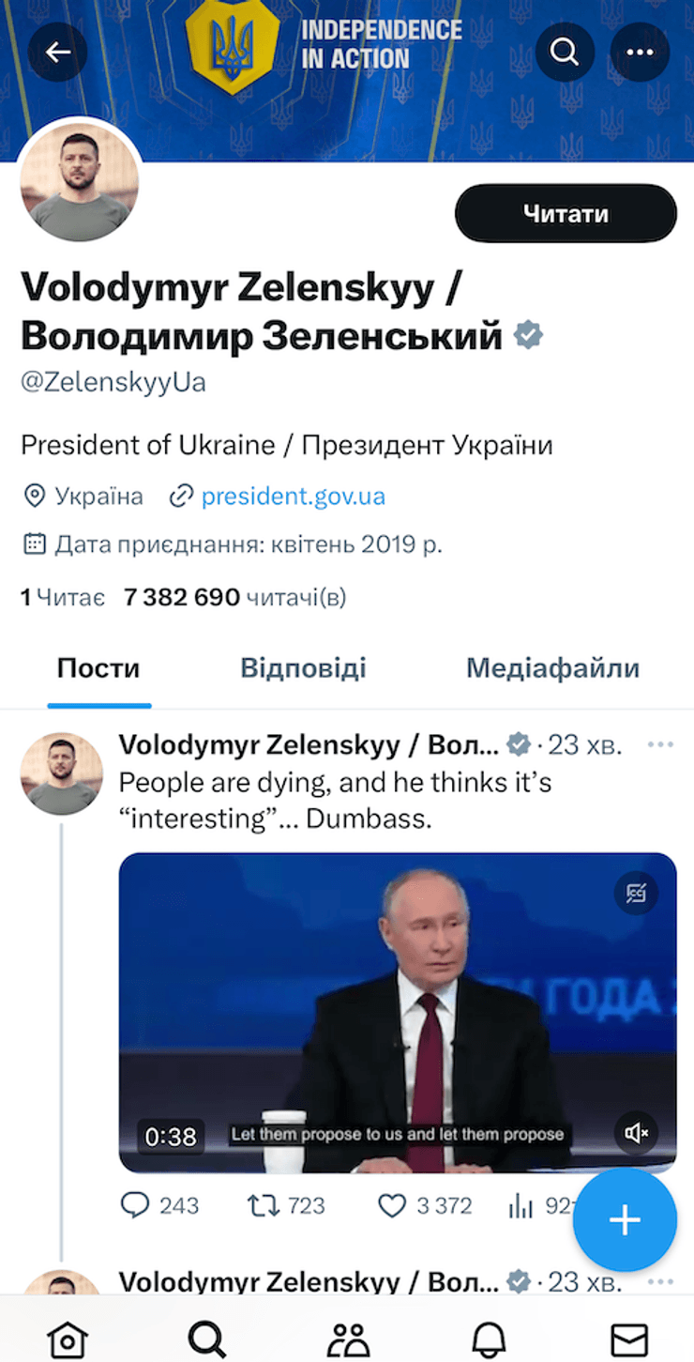Open the search icon in the header

point(564,52)
